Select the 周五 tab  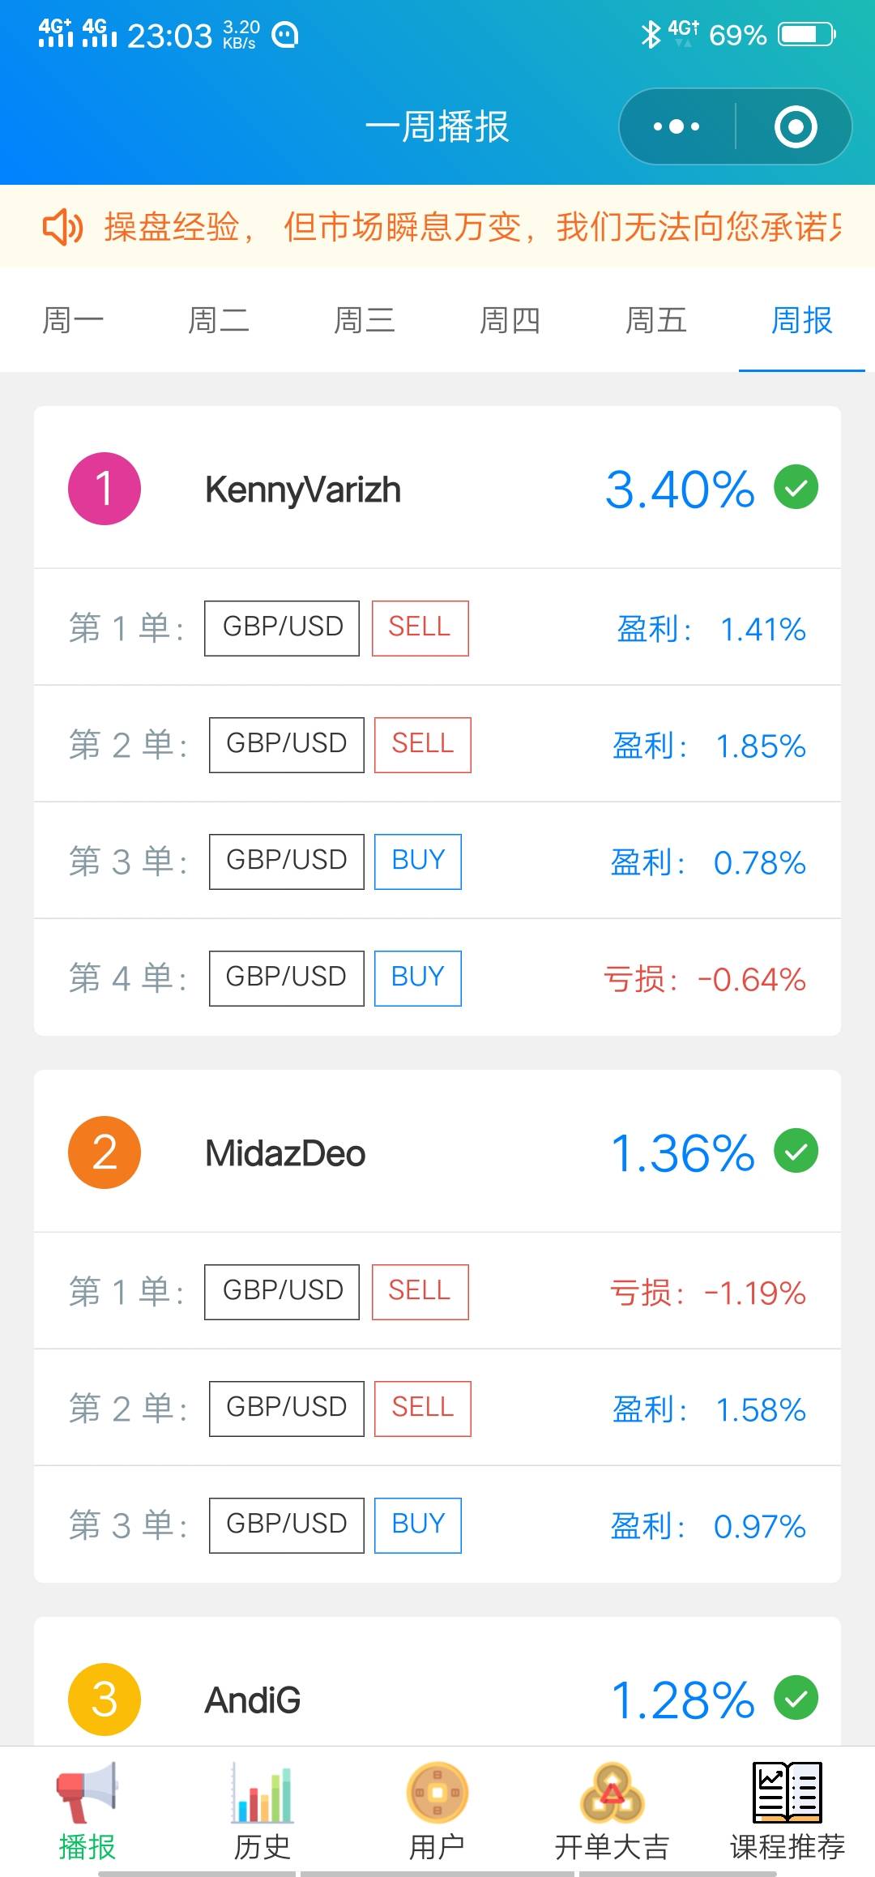pyautogui.click(x=656, y=320)
